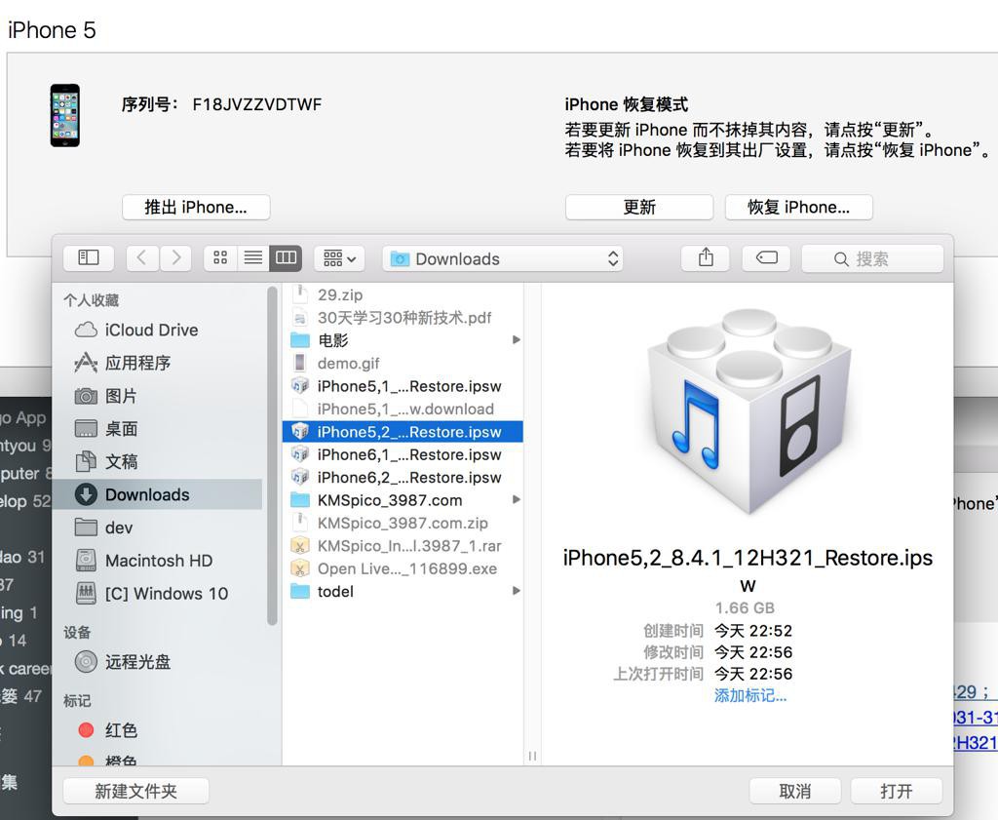Expand the todel folder arrow

pyautogui.click(x=517, y=591)
